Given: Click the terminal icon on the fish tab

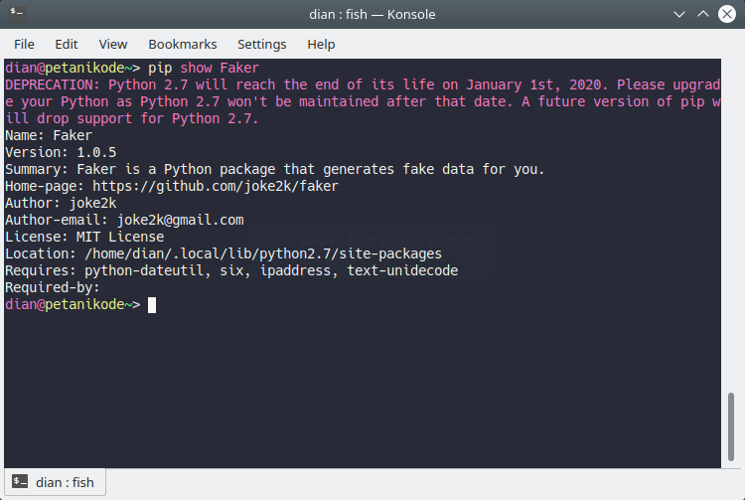Looking at the screenshot, I should point(20,482).
